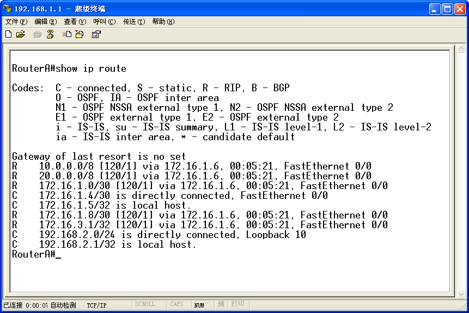Click the vertical scrollbar up arrow
The image size is (469, 313).
tap(461, 48)
